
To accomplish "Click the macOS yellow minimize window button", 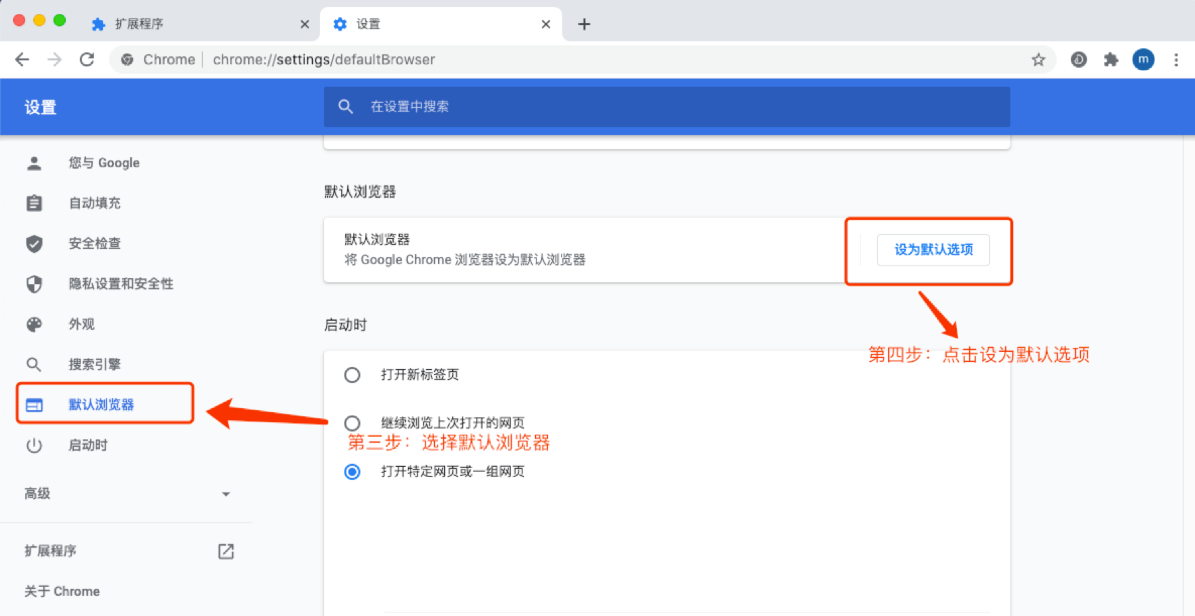I will (40, 20).
